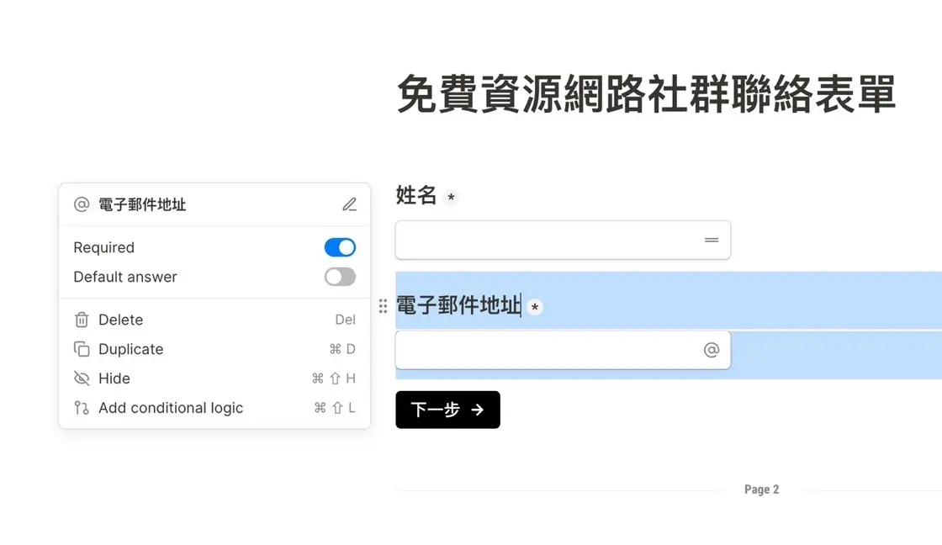The image size is (942, 545).
Task: Click the @ icon inside email field
Action: coord(712,350)
